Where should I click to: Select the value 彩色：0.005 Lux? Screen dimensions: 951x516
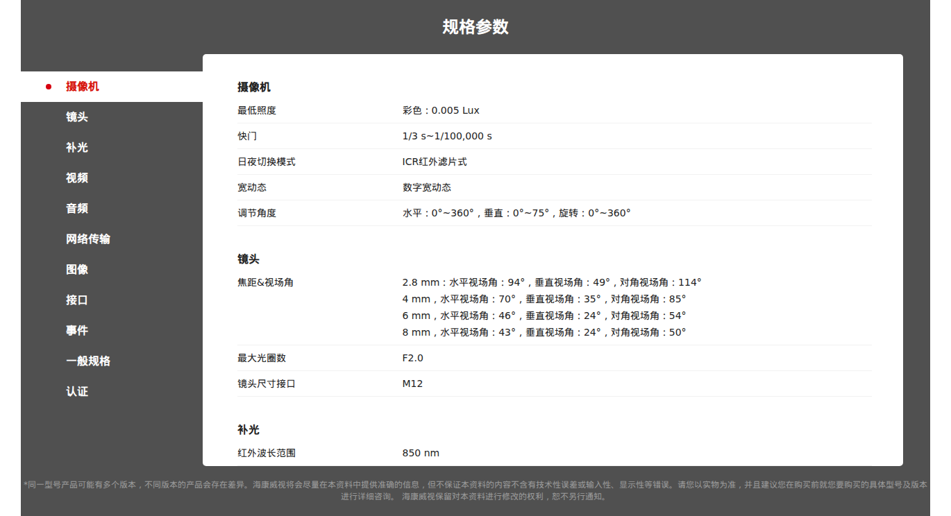click(x=441, y=110)
